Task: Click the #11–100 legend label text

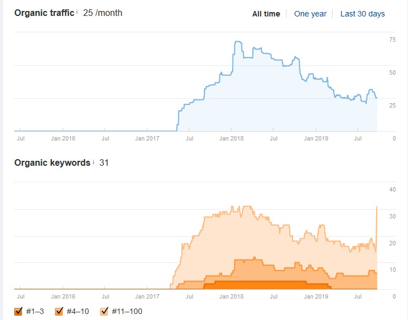Action: coord(127,311)
